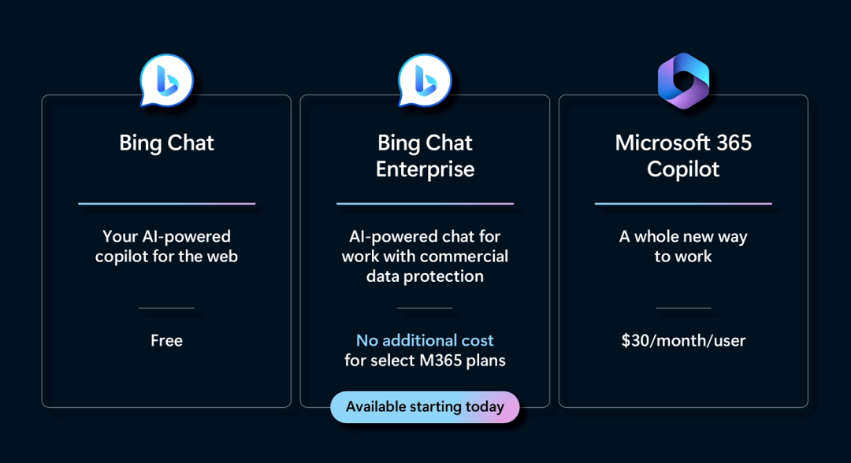Click gradient divider under Bing Chat title
Image resolution: width=851 pixels, height=463 pixels.
[x=166, y=204]
